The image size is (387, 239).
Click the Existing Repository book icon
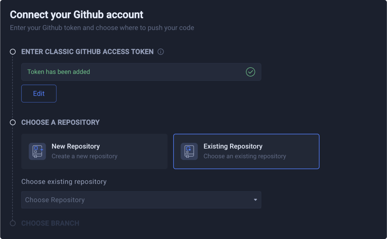pyautogui.click(x=189, y=151)
